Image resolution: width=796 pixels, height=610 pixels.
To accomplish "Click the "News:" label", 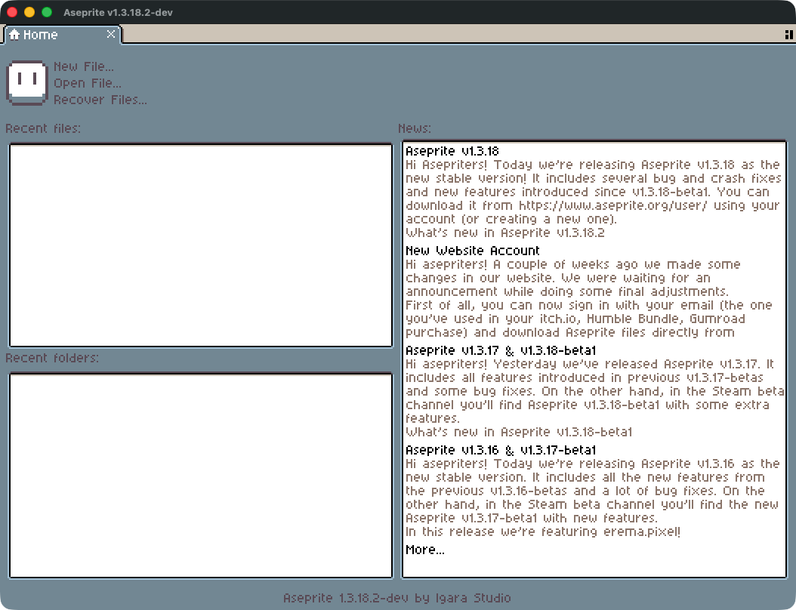I will pos(415,128).
